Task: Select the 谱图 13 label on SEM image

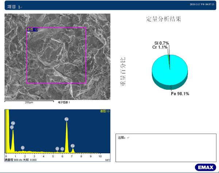Action: click(x=32, y=30)
